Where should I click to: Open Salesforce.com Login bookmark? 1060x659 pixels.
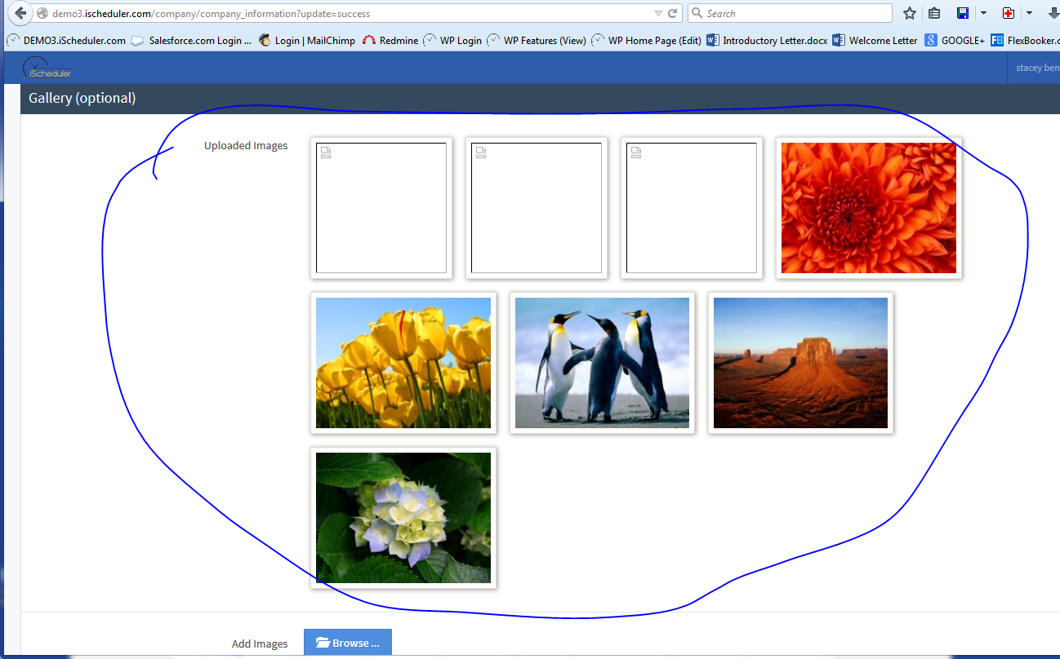191,40
